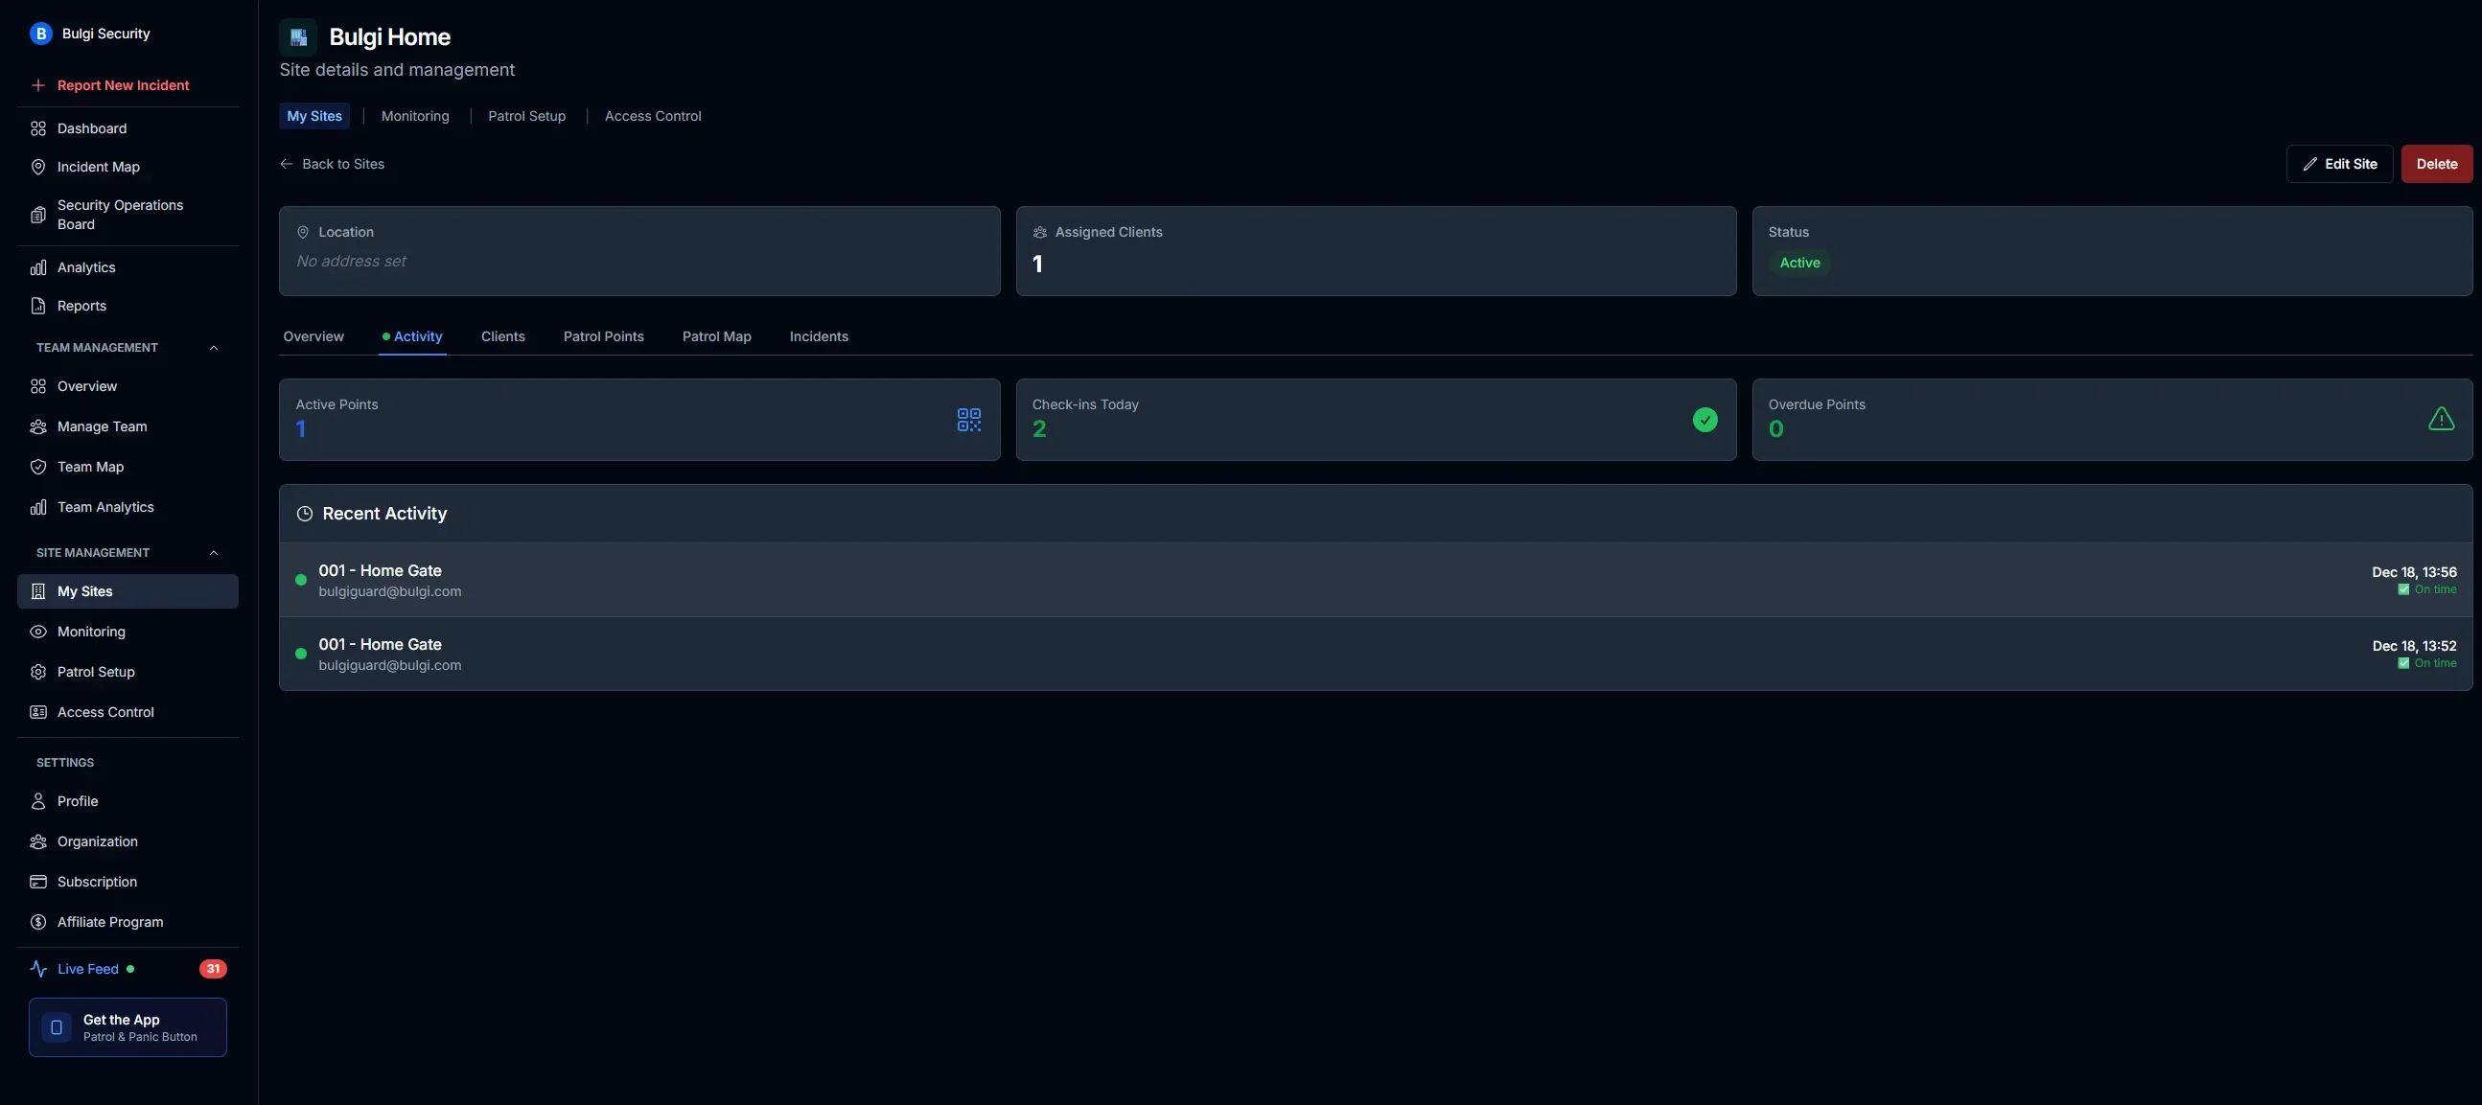The width and height of the screenshot is (2482, 1105).
Task: Click the On time checkbox for 13:56 entry
Action: click(x=2403, y=589)
